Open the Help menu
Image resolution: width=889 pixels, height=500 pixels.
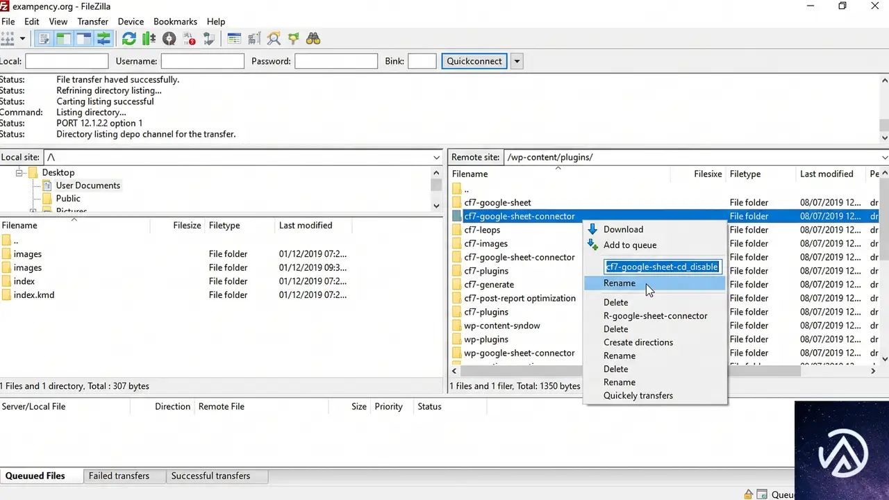(216, 22)
